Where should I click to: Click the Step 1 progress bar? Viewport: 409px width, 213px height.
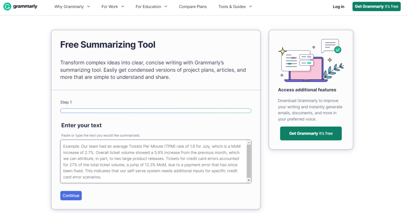click(156, 111)
